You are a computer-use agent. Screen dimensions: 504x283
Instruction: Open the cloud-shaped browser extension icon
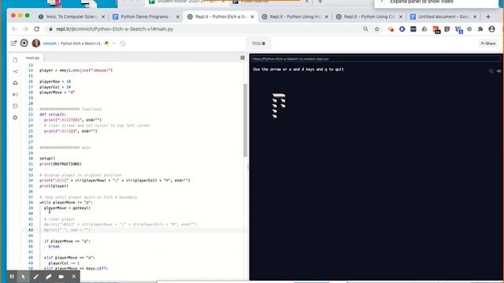424,29
